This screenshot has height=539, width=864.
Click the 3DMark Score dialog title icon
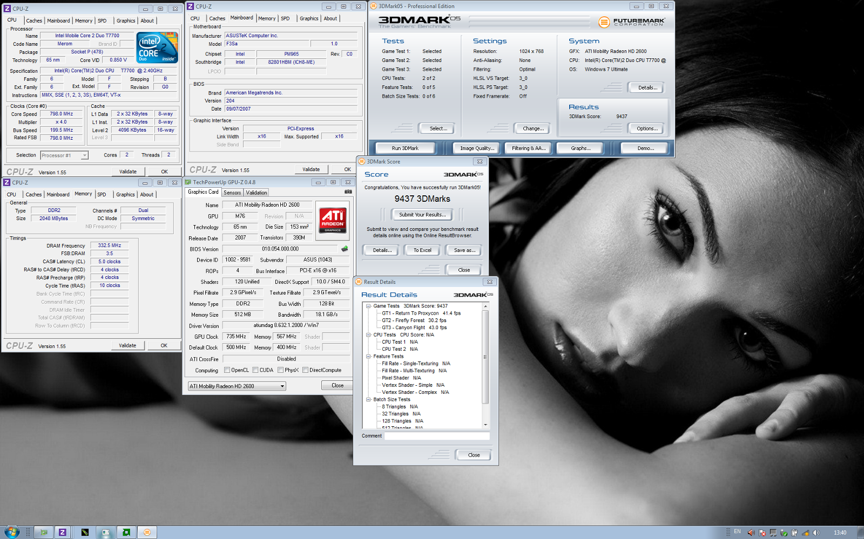tap(362, 161)
